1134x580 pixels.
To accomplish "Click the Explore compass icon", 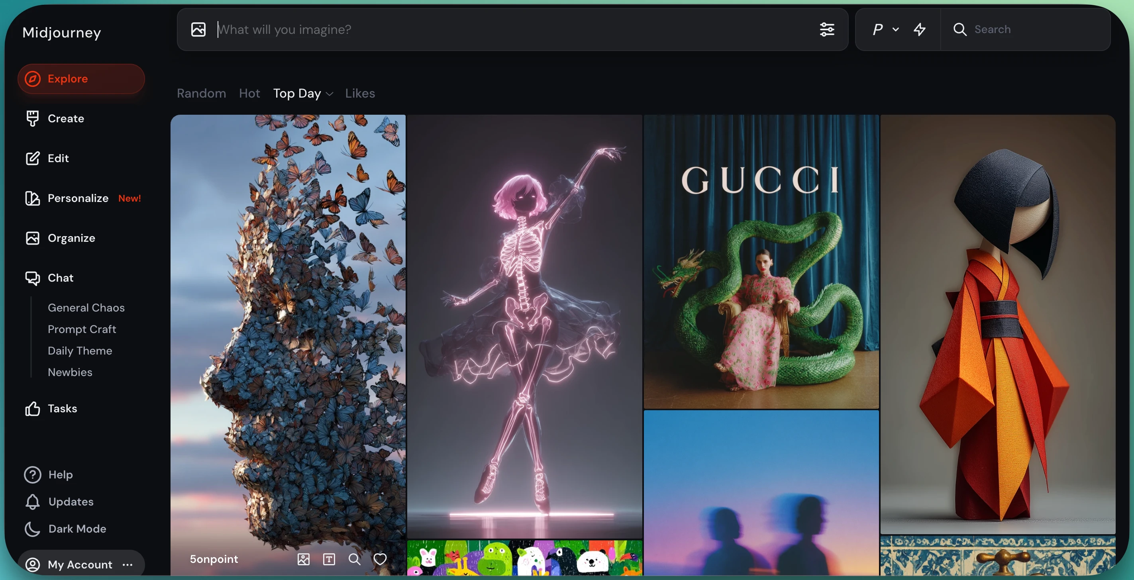I will [x=33, y=79].
